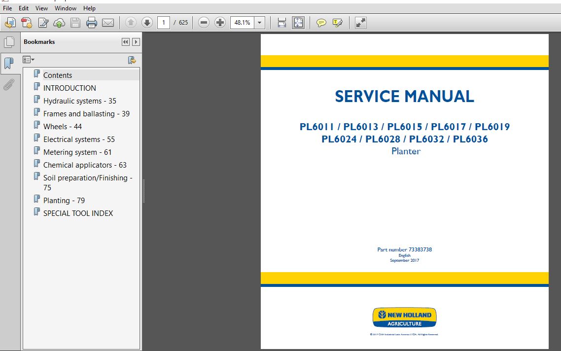561x351 pixels.
Task: Click the Fit one full page icon
Action: (298, 23)
